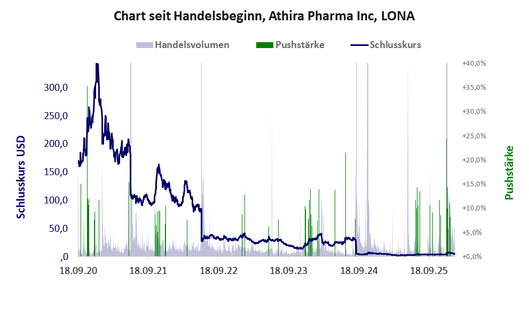Click the 18.09.20 date axis label
529x314 pixels.
(x=78, y=271)
